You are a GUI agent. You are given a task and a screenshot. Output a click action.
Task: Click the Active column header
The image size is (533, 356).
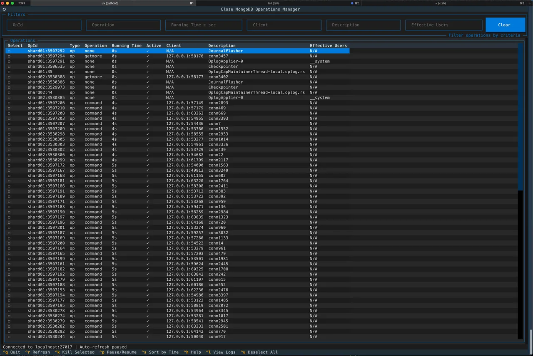click(x=154, y=46)
